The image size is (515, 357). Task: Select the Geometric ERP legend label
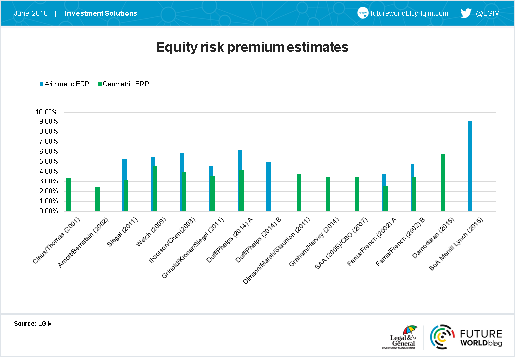(126, 84)
